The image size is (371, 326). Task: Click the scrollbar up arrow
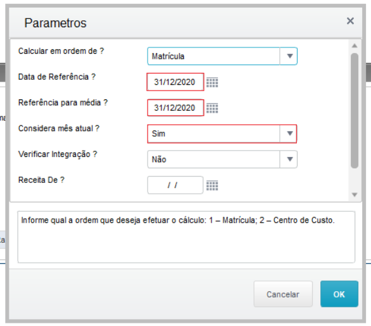(x=354, y=46)
